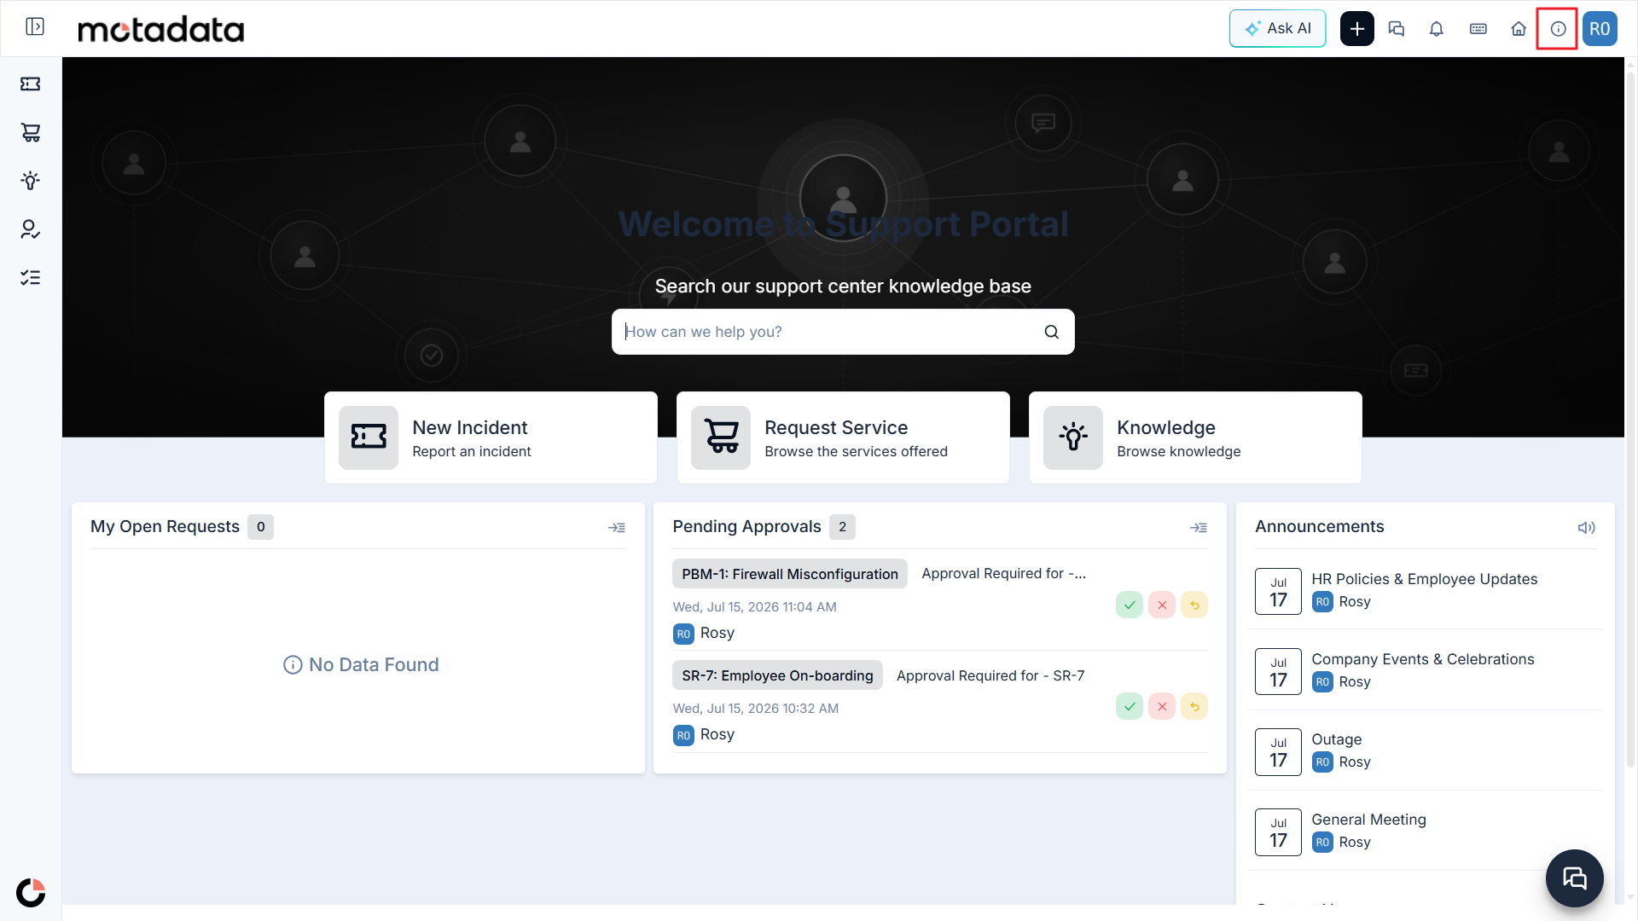The height and width of the screenshot is (921, 1638).
Task: Open the Knowledge card
Action: pyautogui.click(x=1195, y=437)
